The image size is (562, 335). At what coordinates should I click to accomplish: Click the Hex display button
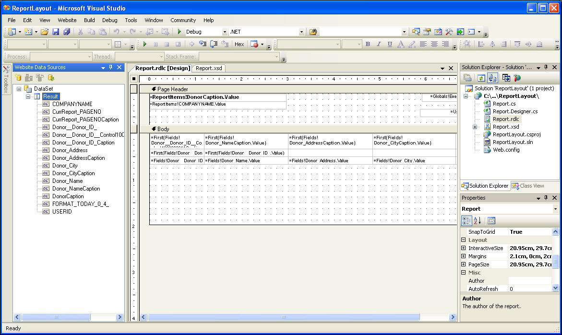(x=239, y=44)
